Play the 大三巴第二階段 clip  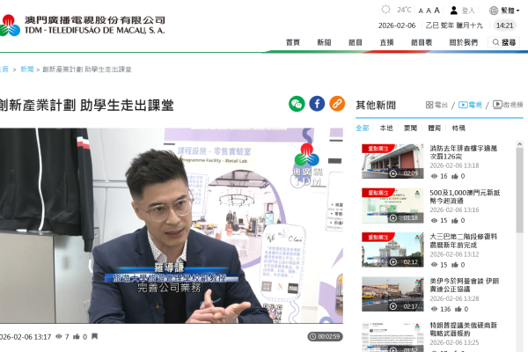click(x=392, y=250)
